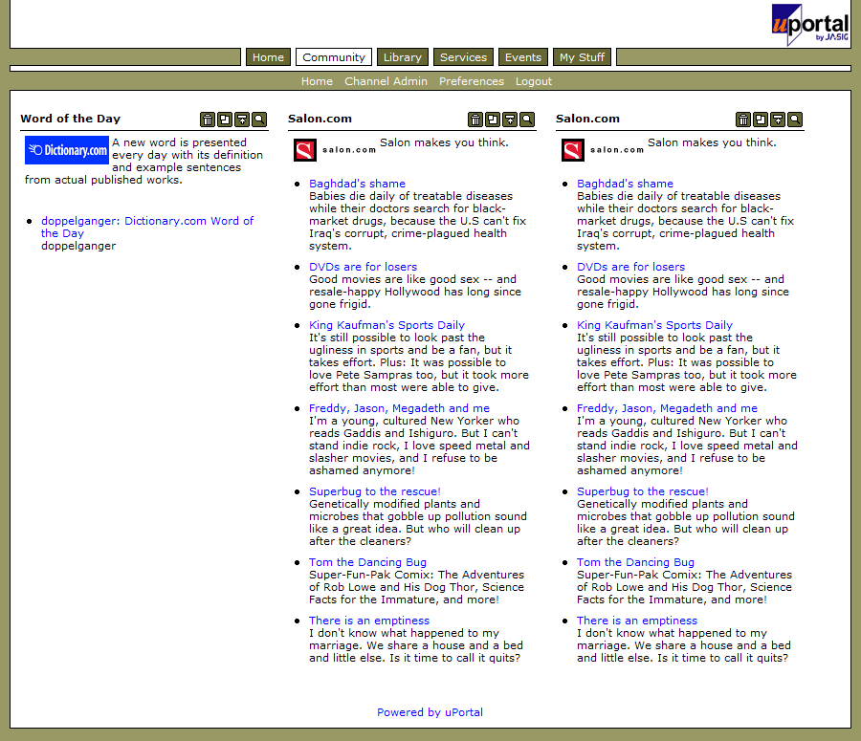Click the Word of the Day channel title
861x741 pixels.
tap(70, 119)
